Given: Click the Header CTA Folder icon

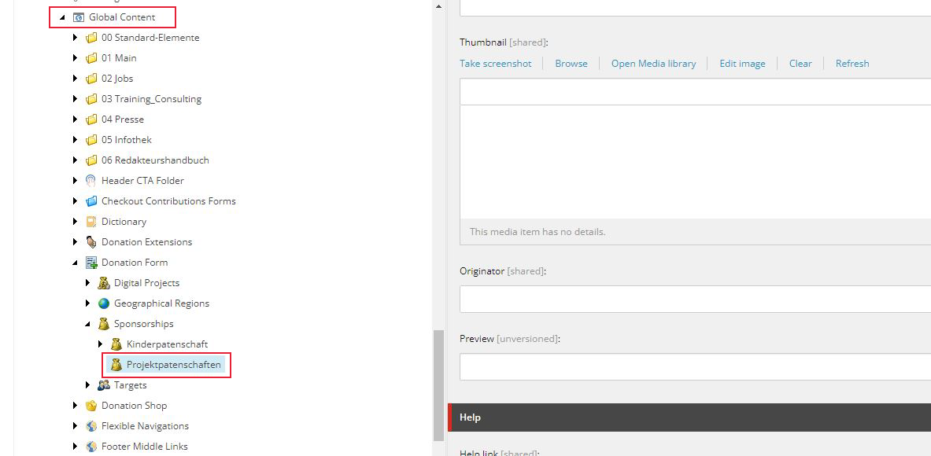Looking at the screenshot, I should pos(91,181).
